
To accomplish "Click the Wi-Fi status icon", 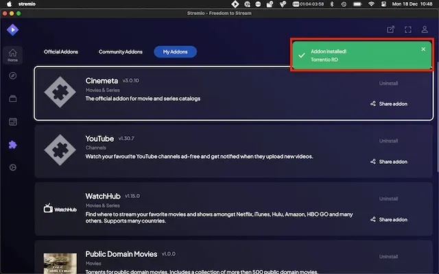I will 371,4.
